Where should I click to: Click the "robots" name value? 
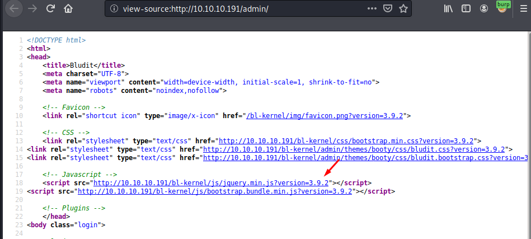point(102,90)
